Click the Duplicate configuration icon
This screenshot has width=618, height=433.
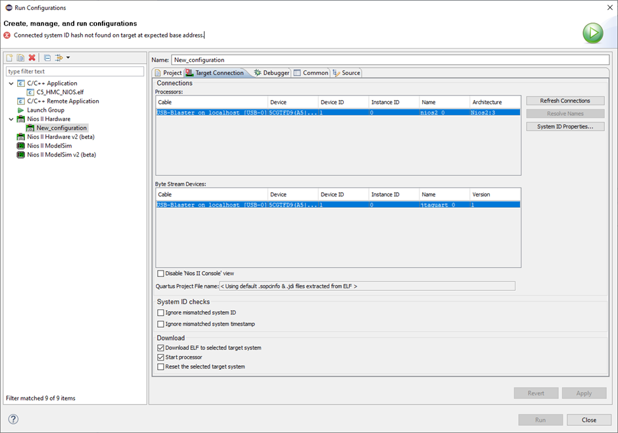20,57
